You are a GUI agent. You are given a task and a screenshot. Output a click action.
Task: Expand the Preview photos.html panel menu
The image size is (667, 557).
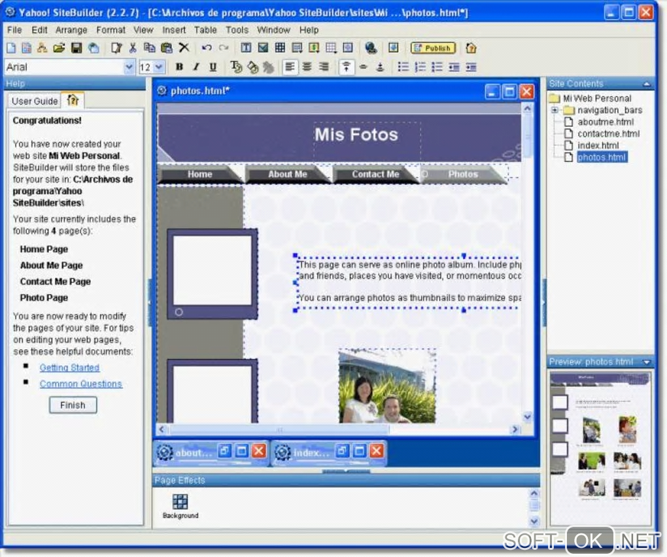coord(647,362)
